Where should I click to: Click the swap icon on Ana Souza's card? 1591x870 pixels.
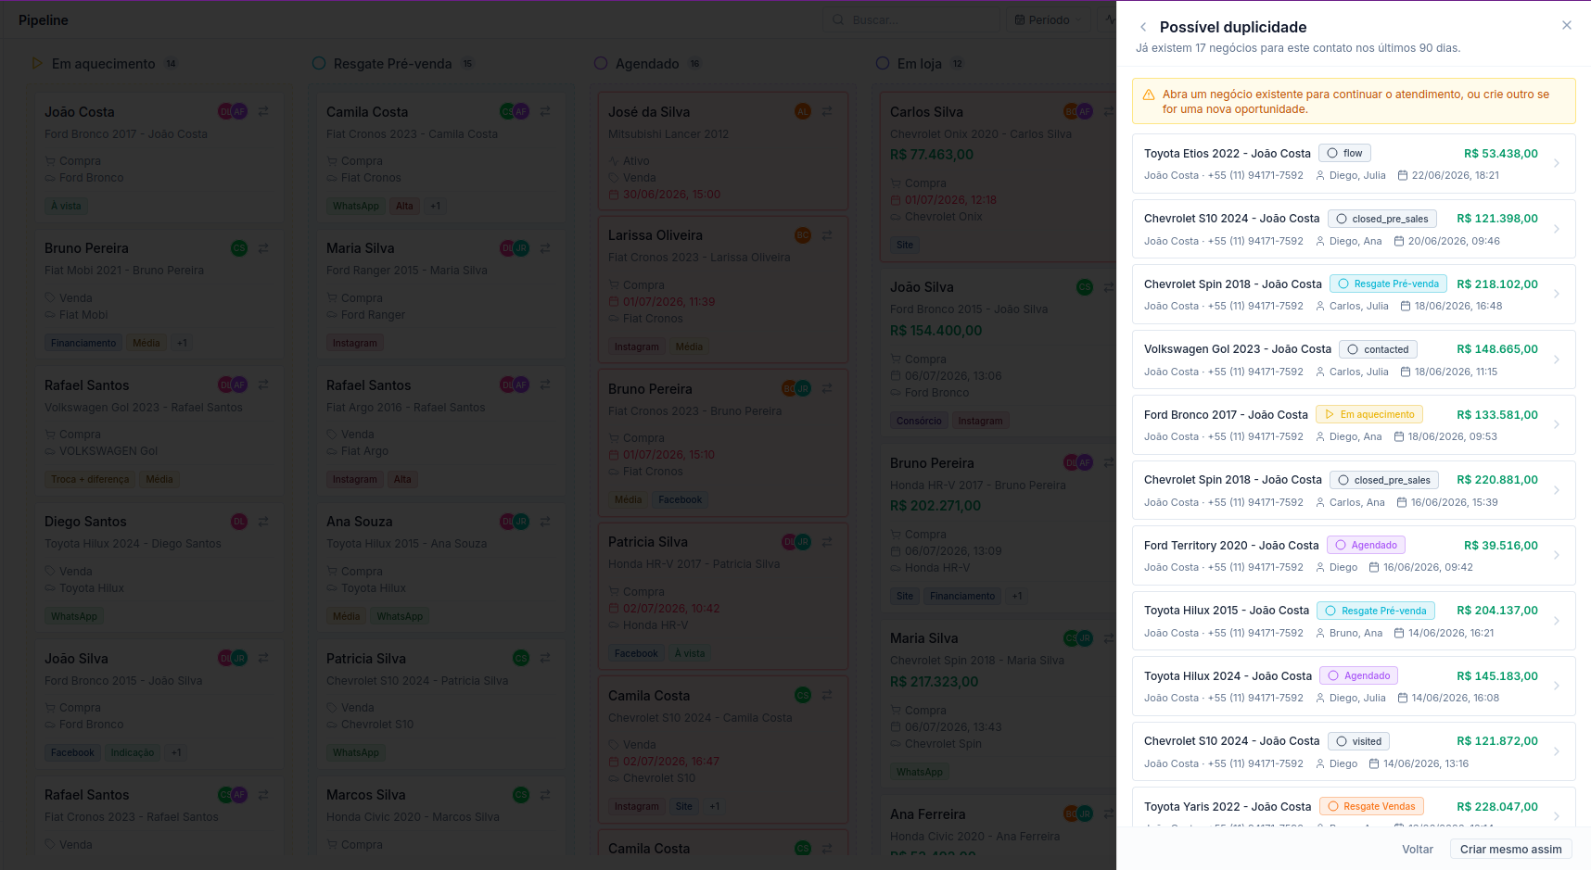point(545,522)
